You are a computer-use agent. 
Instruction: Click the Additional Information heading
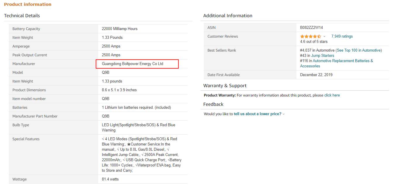point(228,16)
